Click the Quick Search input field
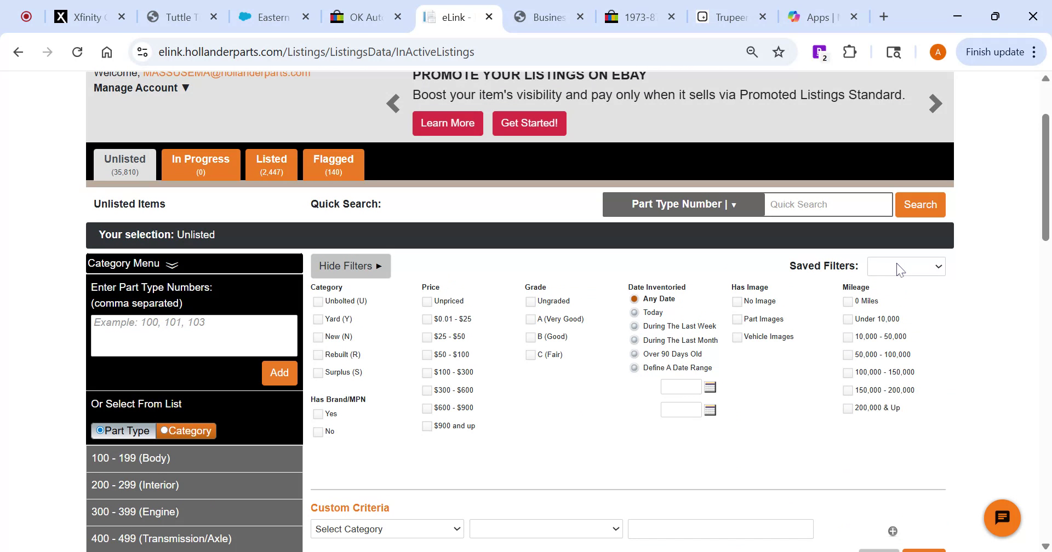 (x=827, y=204)
